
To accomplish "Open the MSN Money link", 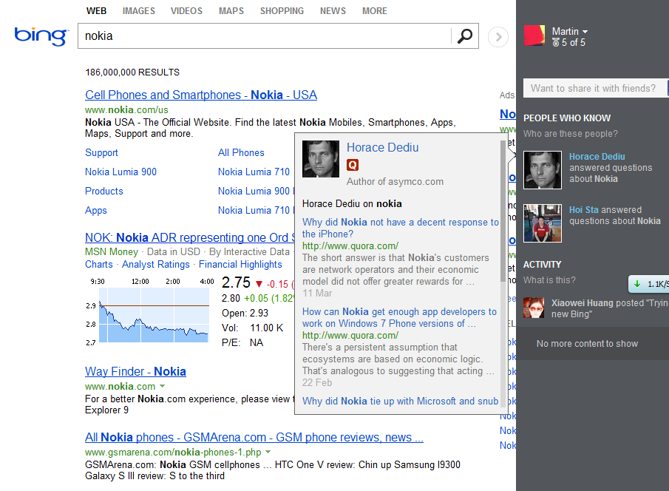I will [112, 252].
